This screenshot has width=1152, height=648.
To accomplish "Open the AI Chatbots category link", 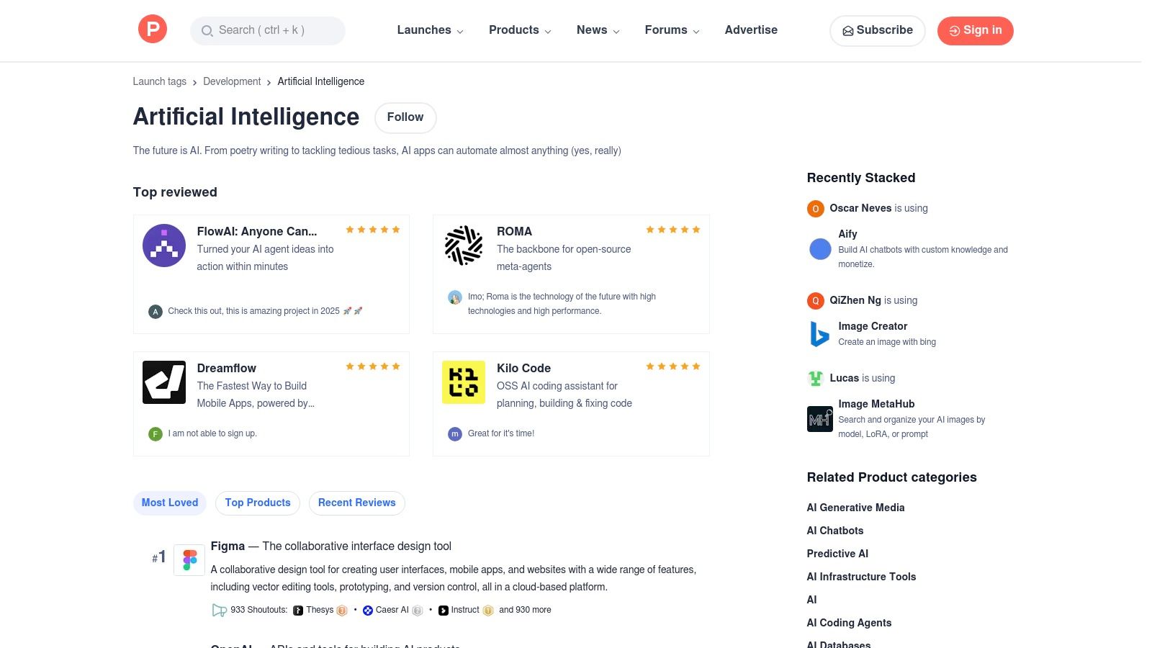I will 835,531.
